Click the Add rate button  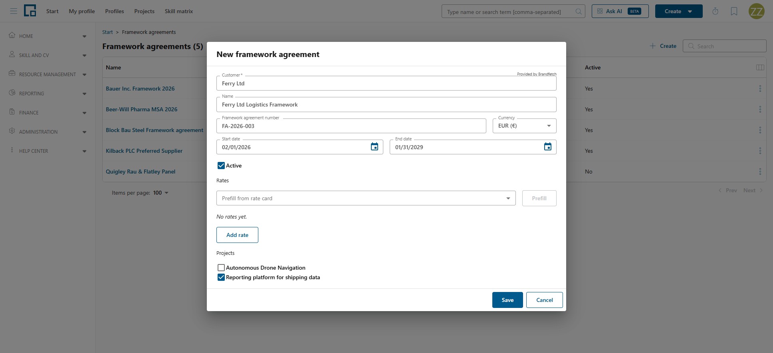237,235
